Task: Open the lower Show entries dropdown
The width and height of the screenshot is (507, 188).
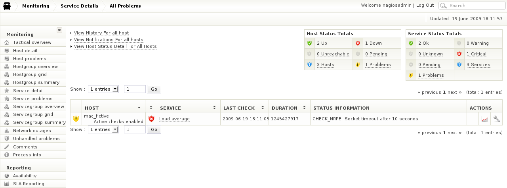Action: pos(103,129)
